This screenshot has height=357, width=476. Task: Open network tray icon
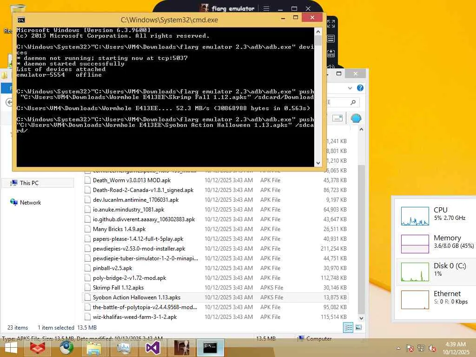(x=421, y=348)
